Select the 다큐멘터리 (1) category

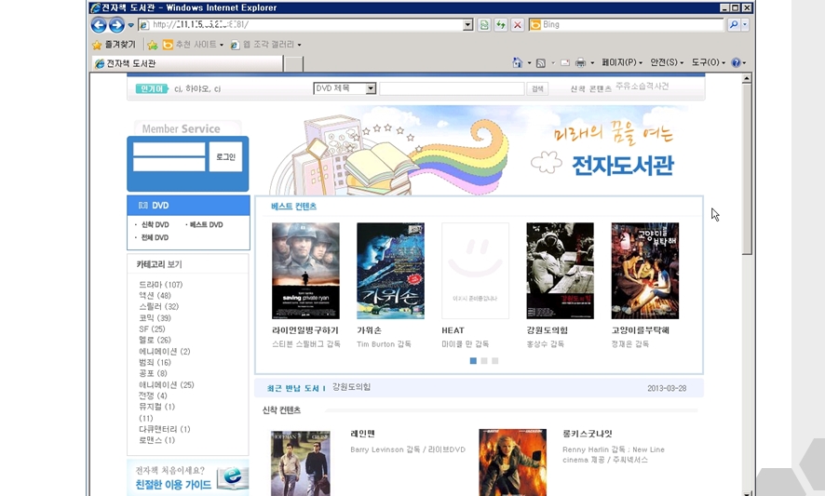165,429
